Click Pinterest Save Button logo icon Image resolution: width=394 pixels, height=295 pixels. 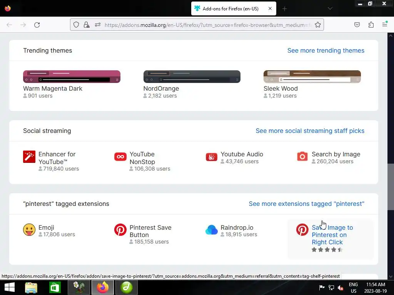tap(120, 230)
